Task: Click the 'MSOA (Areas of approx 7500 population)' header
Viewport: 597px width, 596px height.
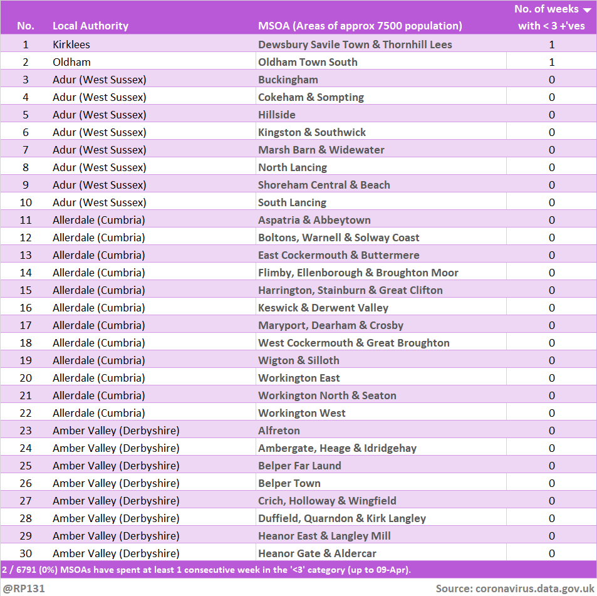Action: pos(360,26)
